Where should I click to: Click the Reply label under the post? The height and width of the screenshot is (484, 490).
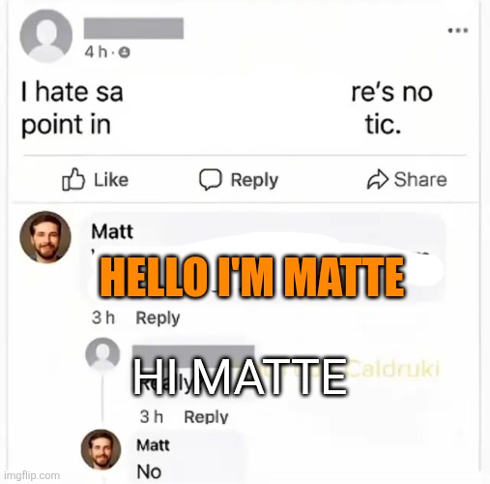[254, 180]
